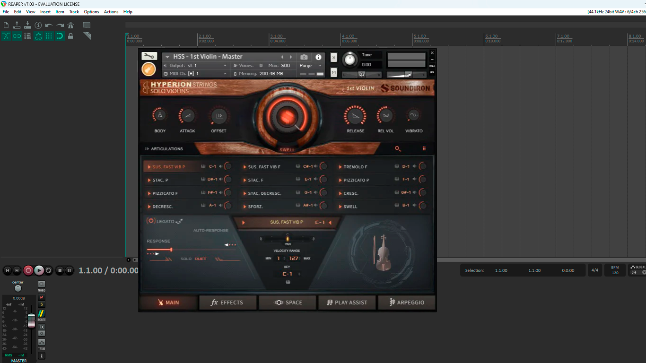The image size is (646, 363).
Task: Open the Edit menu
Action: coord(17,12)
